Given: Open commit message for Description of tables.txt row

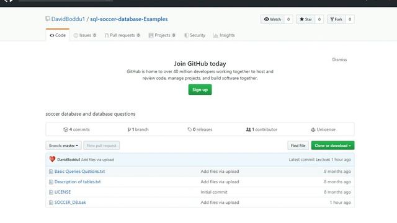Looking at the screenshot, I should pyautogui.click(x=220, y=181).
